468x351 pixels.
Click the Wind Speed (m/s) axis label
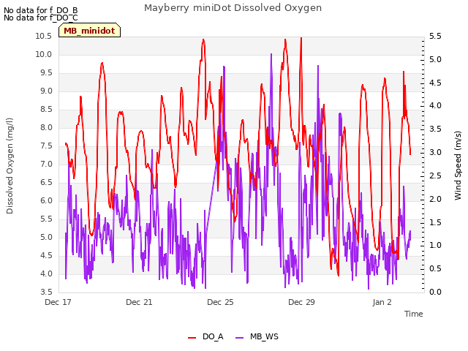point(458,165)
